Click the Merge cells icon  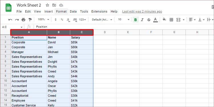point(178,20)
